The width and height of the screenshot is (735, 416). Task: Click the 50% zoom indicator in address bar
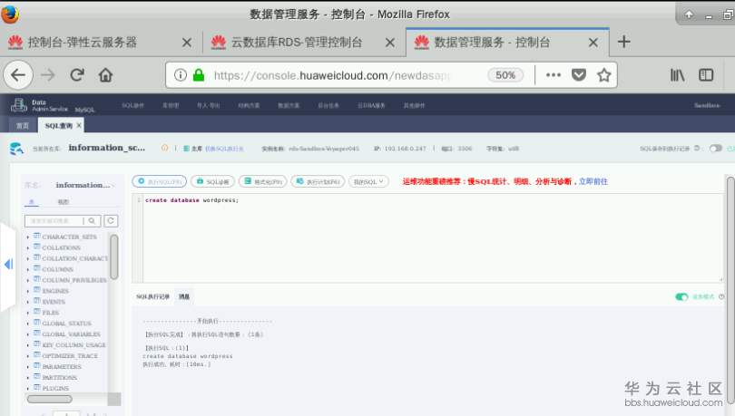[x=505, y=75]
